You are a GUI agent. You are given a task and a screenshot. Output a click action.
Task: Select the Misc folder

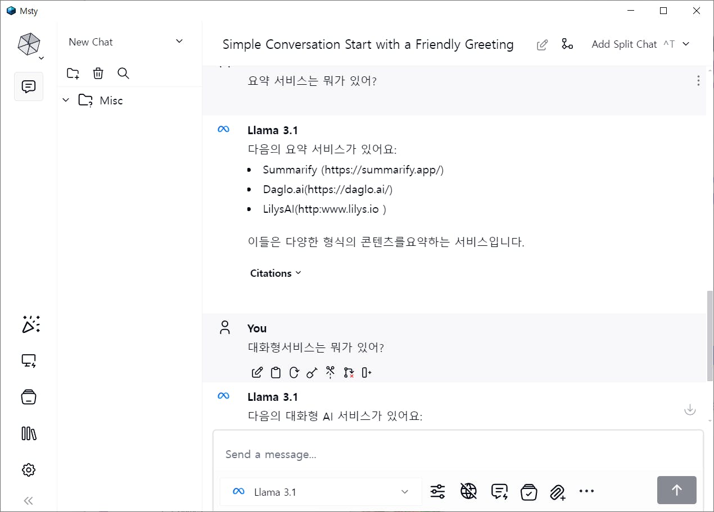pyautogui.click(x=111, y=100)
